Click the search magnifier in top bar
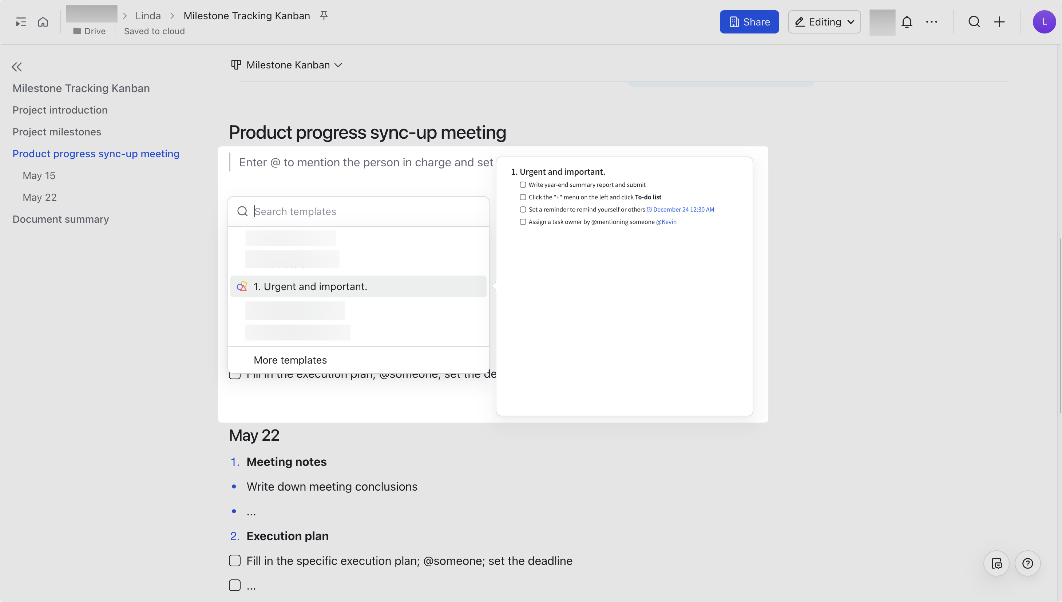The width and height of the screenshot is (1062, 602). (x=974, y=22)
